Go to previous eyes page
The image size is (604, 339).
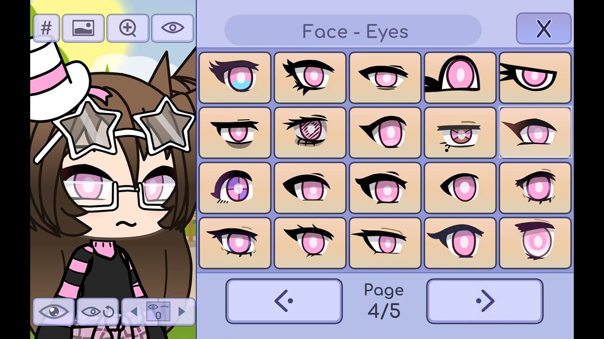tap(284, 301)
